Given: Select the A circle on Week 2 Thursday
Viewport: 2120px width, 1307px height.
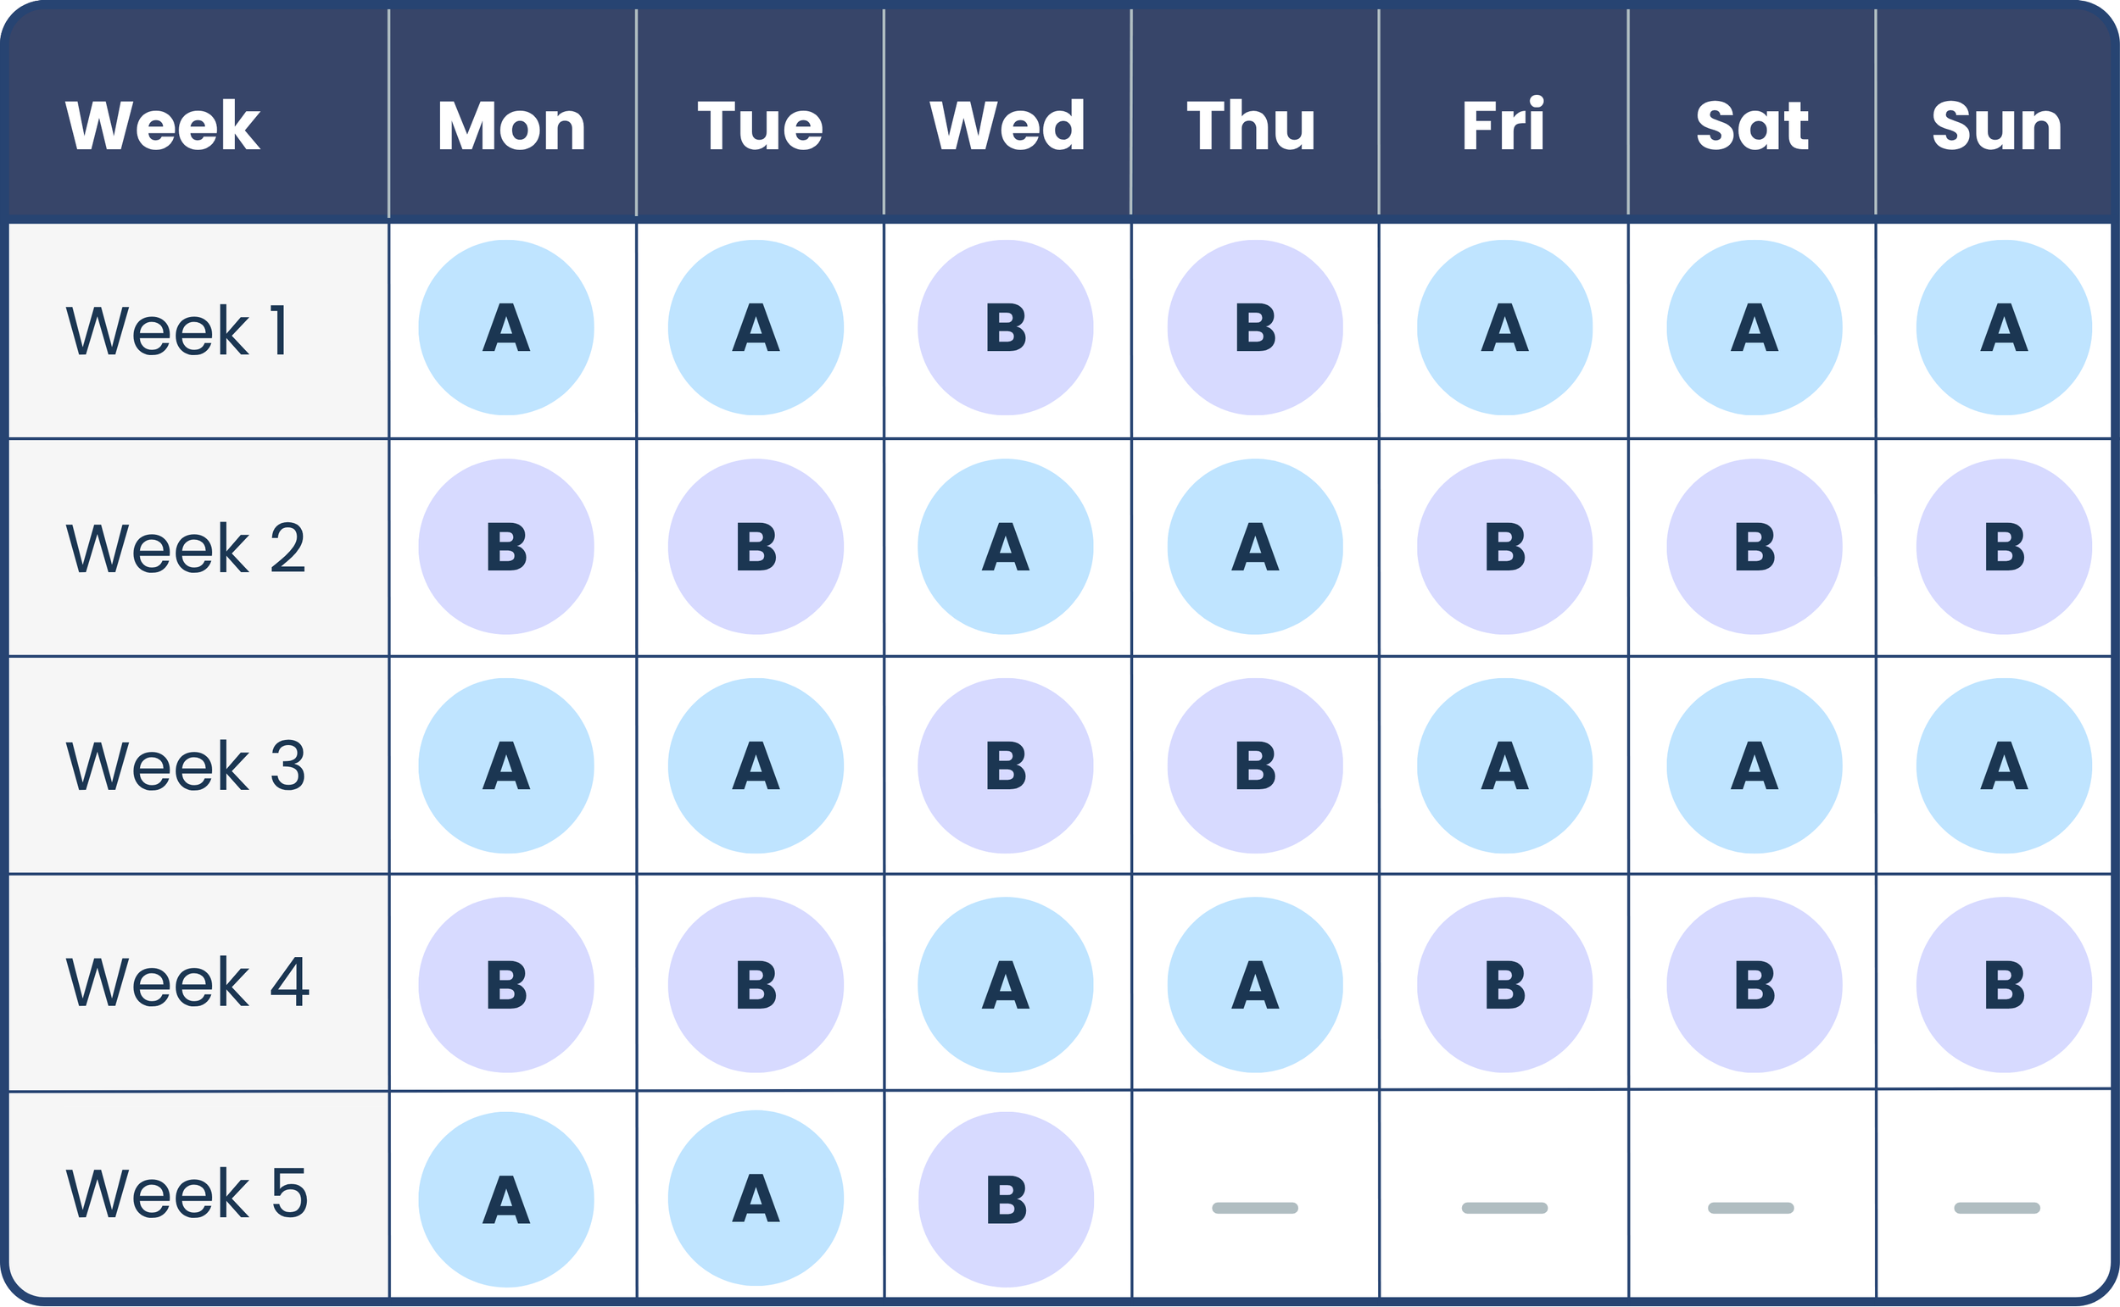Looking at the screenshot, I should point(1254,547).
